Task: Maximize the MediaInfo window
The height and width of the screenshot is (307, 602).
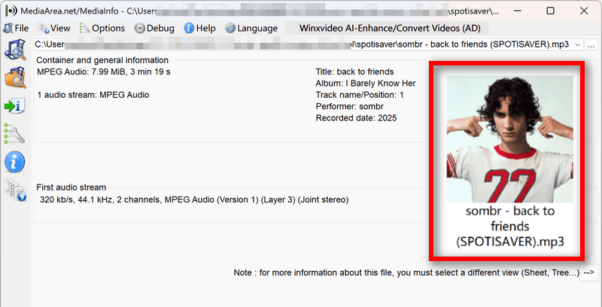Action: coord(550,11)
